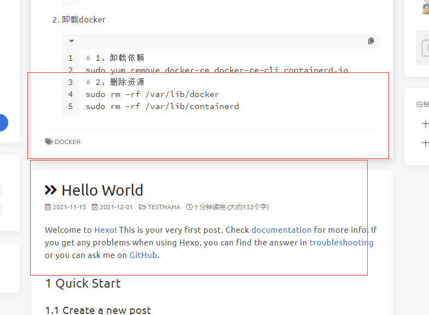
Task: Click the updated-date icon next to 2021-12-01
Action: point(95,207)
